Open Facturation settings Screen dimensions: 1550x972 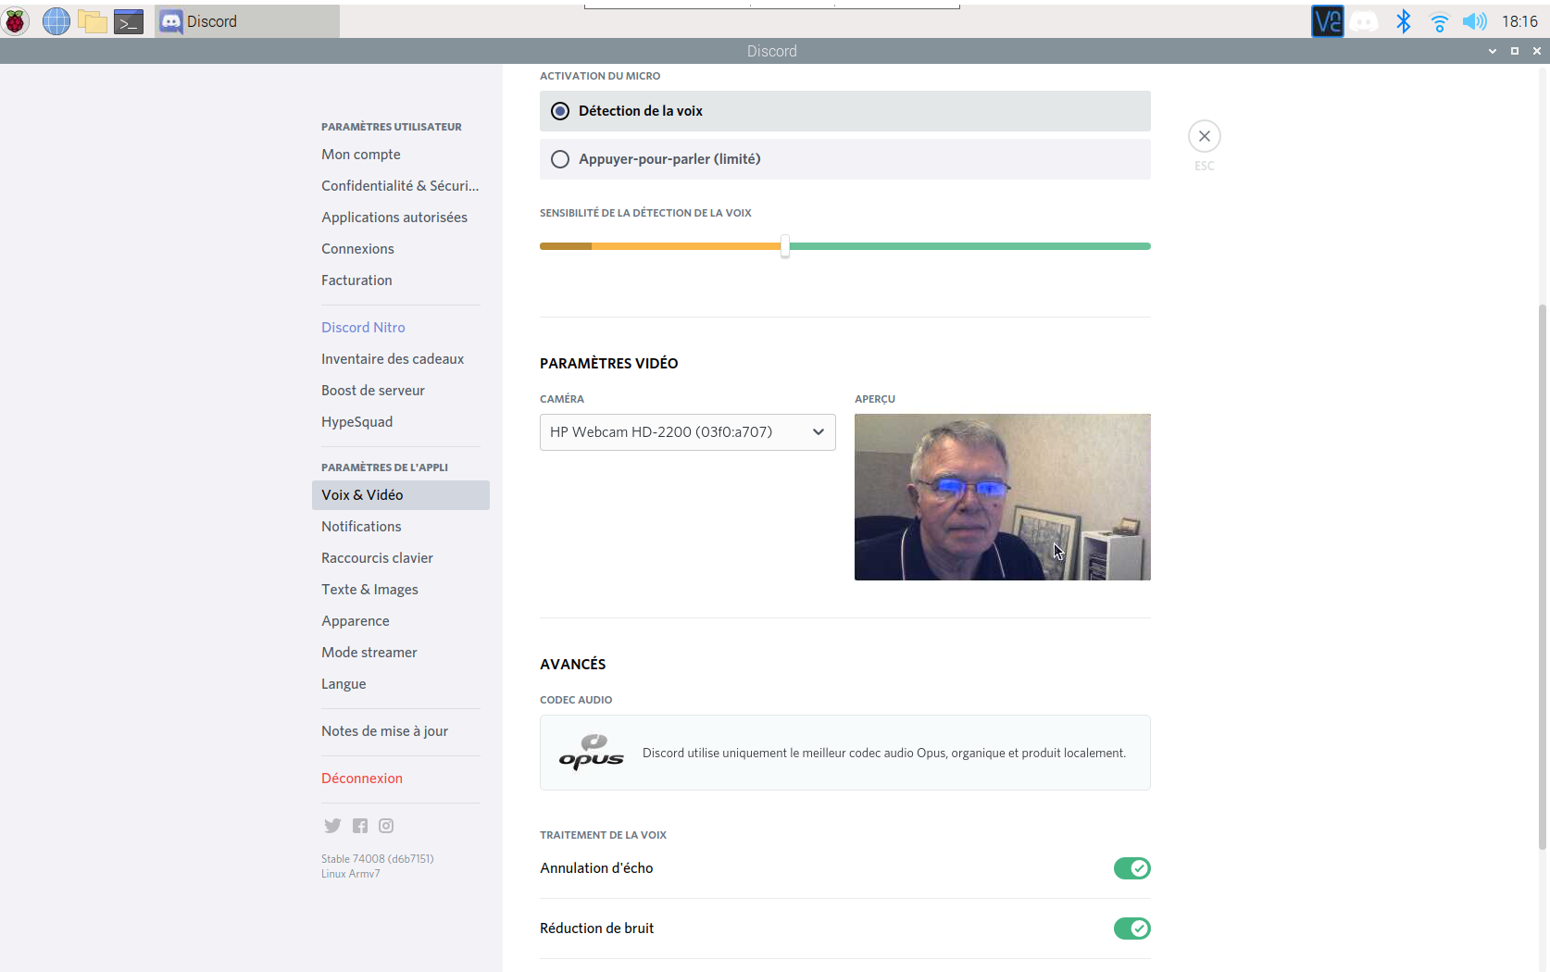coord(400,280)
